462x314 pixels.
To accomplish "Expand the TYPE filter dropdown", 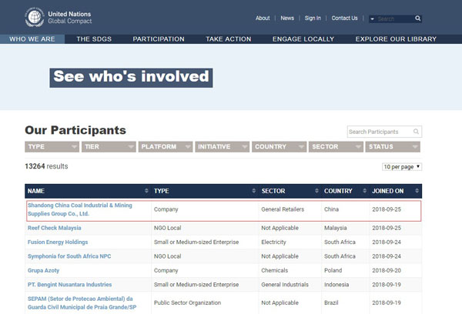I will click(x=52, y=146).
